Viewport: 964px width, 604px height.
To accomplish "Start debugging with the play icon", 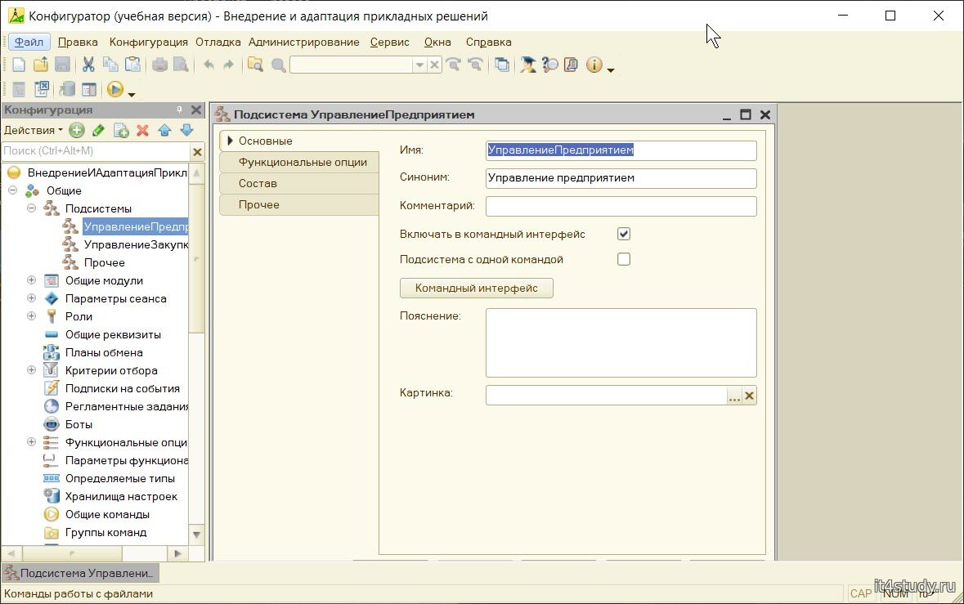I will coord(115,90).
